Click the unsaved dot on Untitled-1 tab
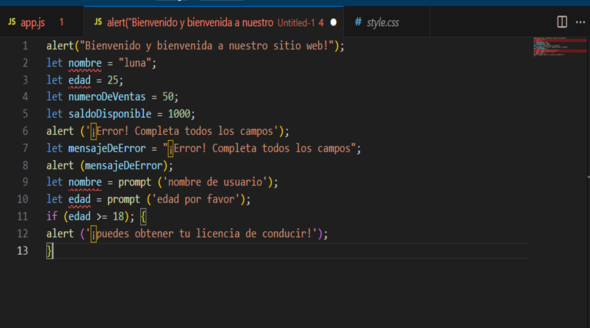Screen dimensions: 590x328 [333, 22]
